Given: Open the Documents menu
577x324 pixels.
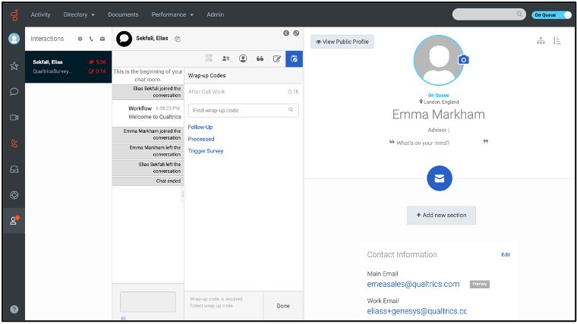Looking at the screenshot, I should click(x=123, y=14).
